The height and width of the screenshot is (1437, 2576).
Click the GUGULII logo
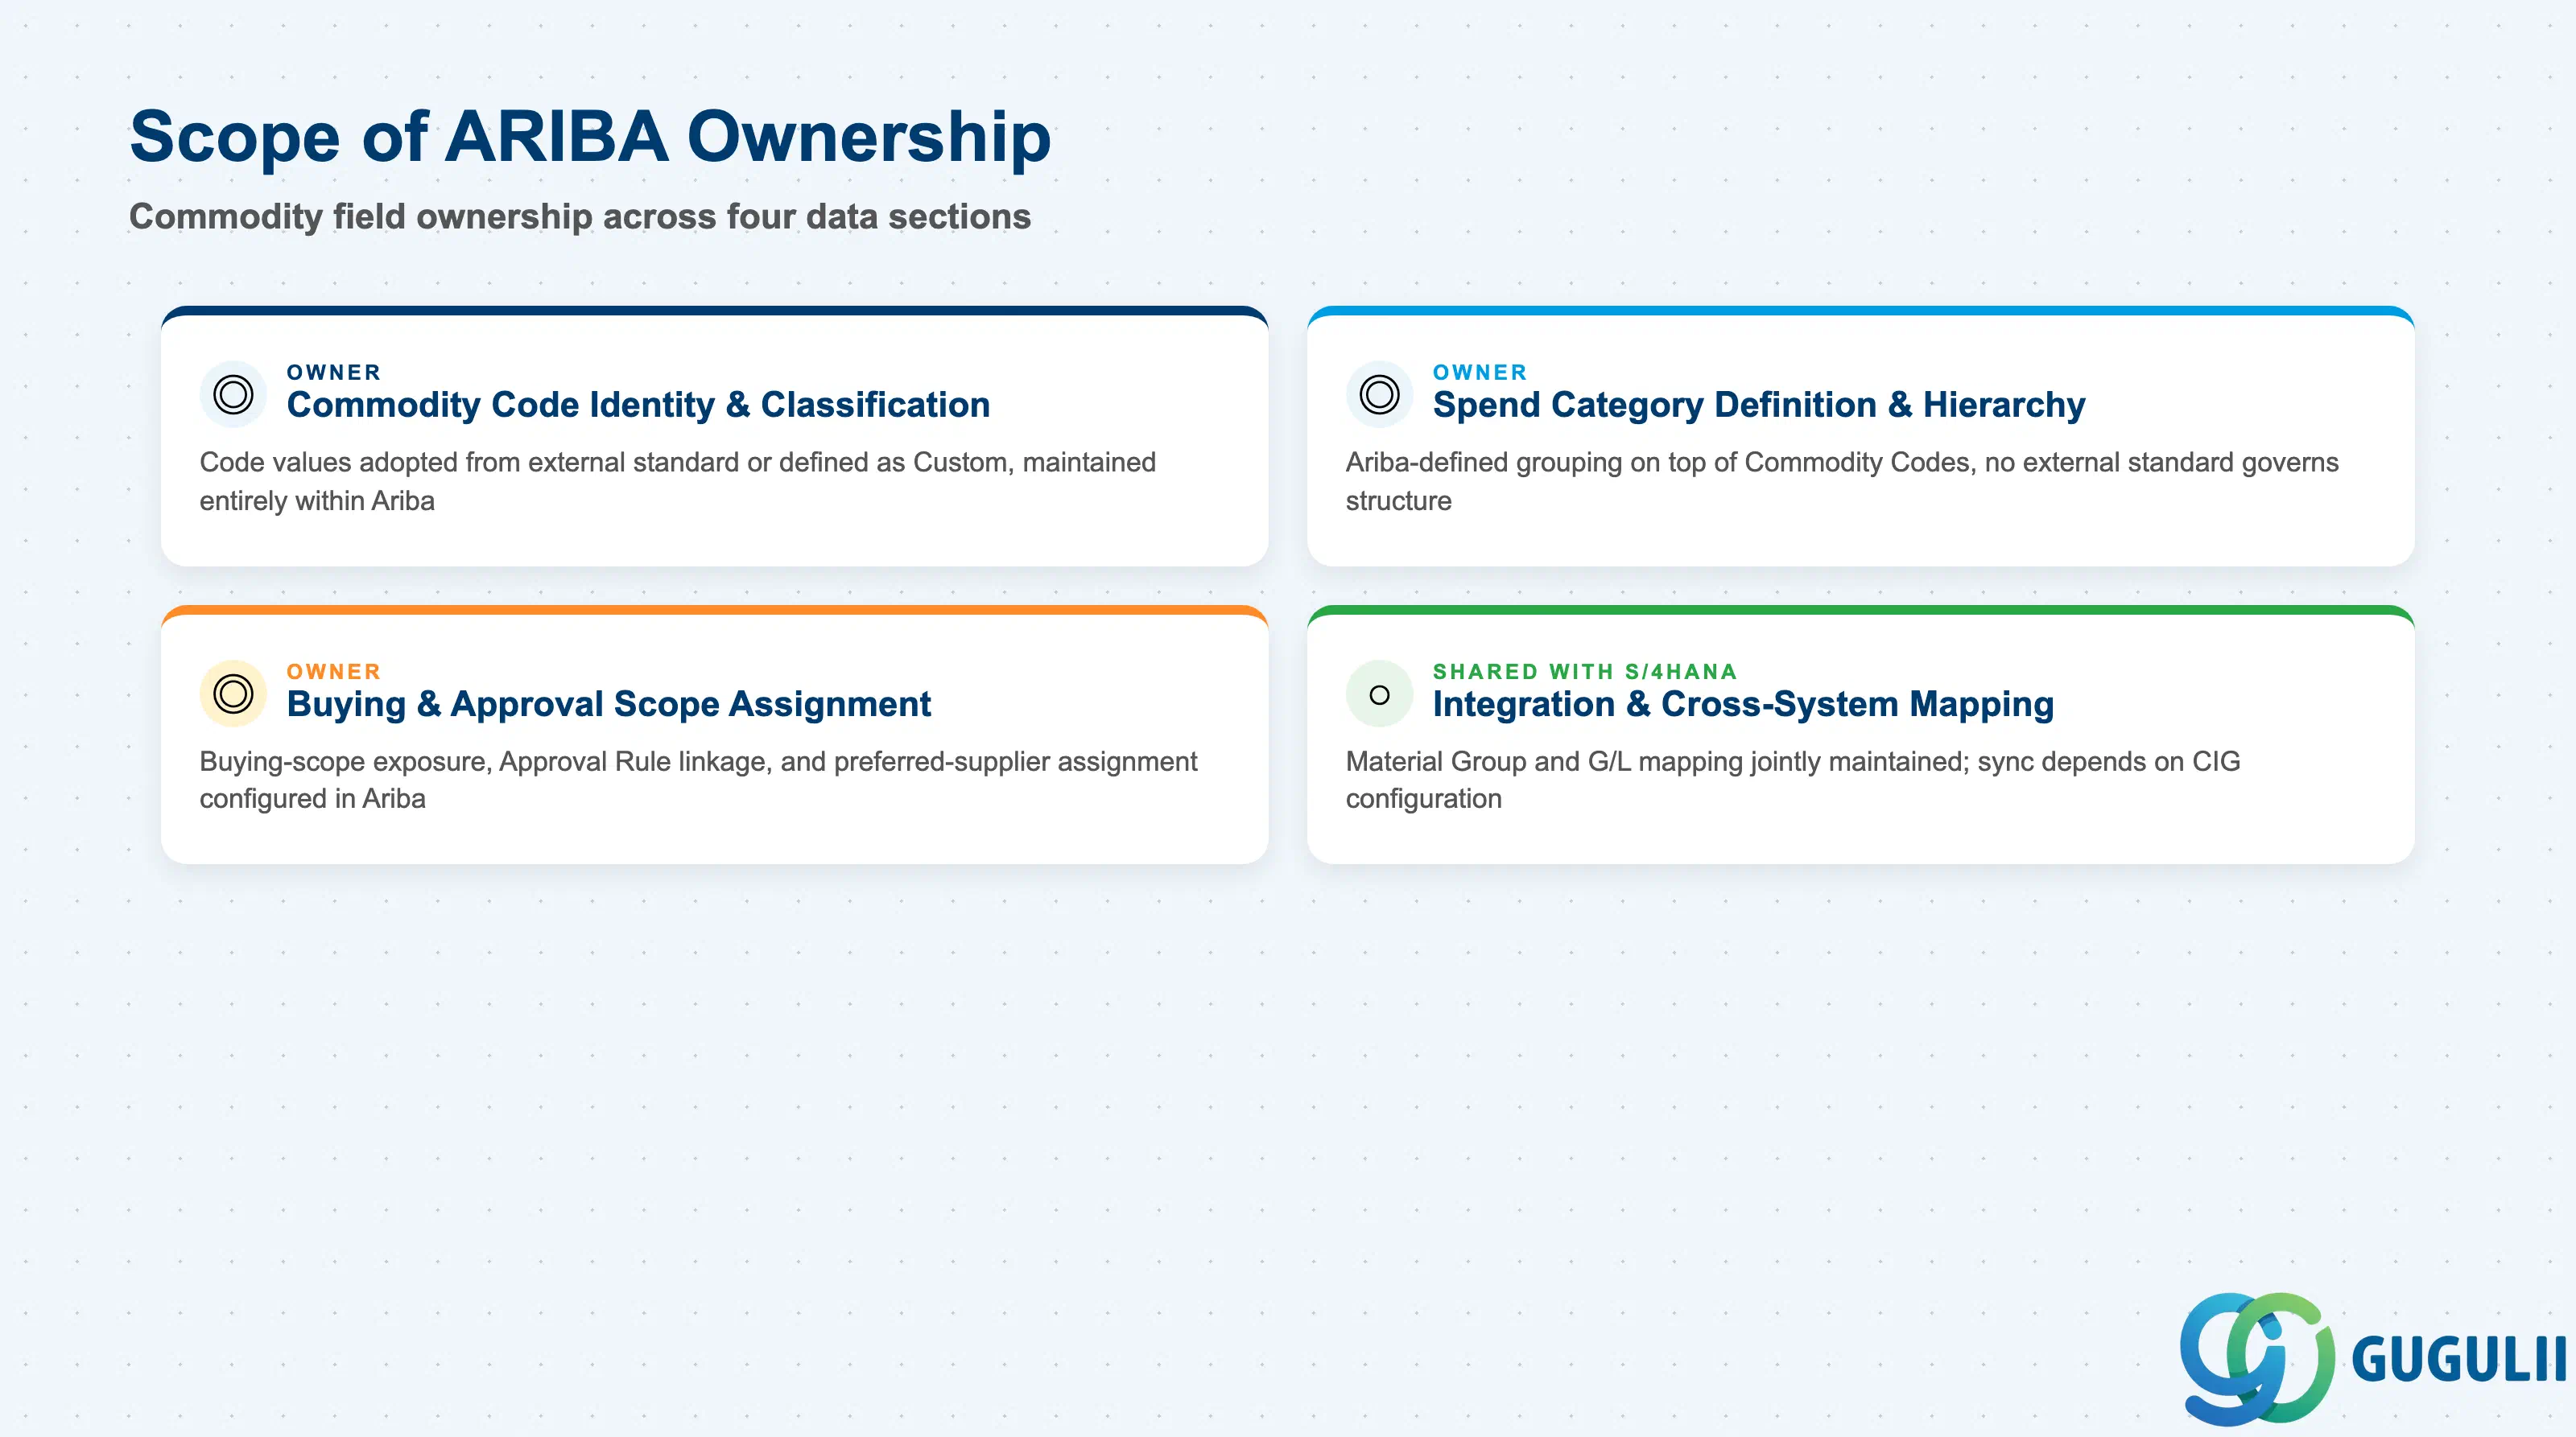2372,1358
